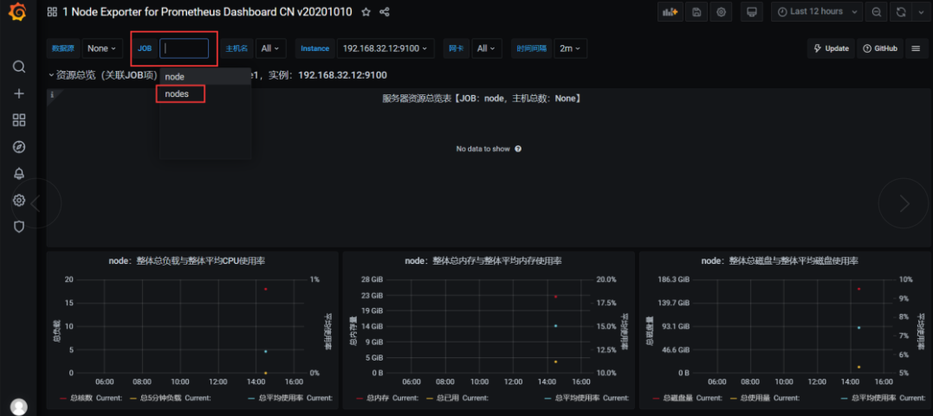
Task: Save the dashboard
Action: [x=697, y=12]
